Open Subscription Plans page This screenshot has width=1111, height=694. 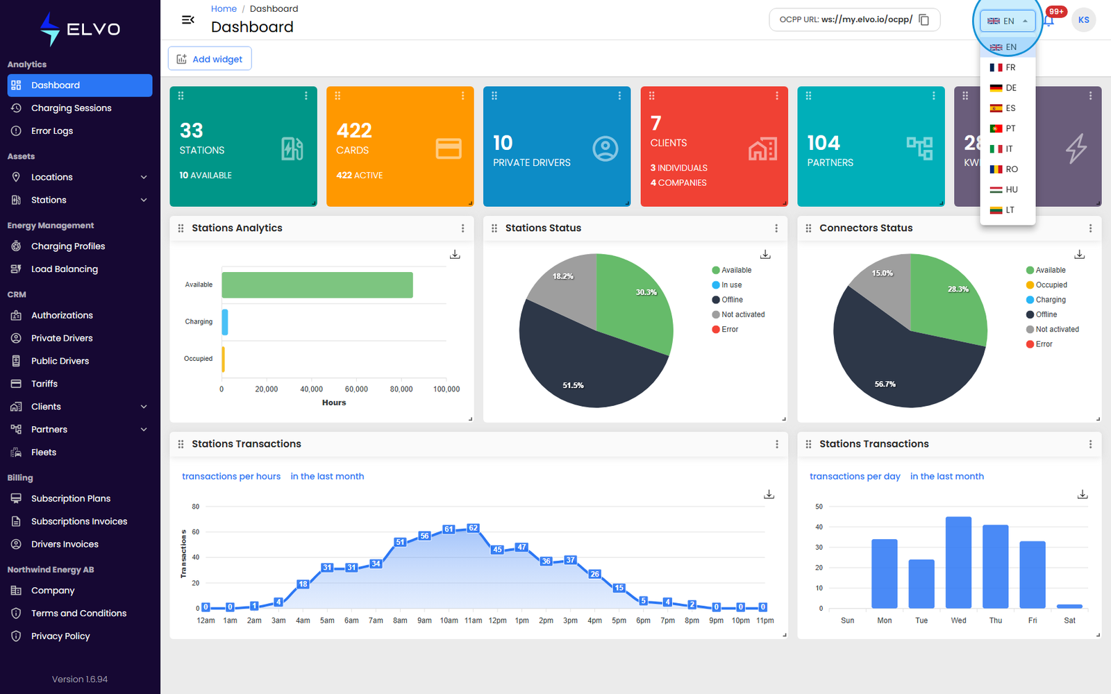80,498
